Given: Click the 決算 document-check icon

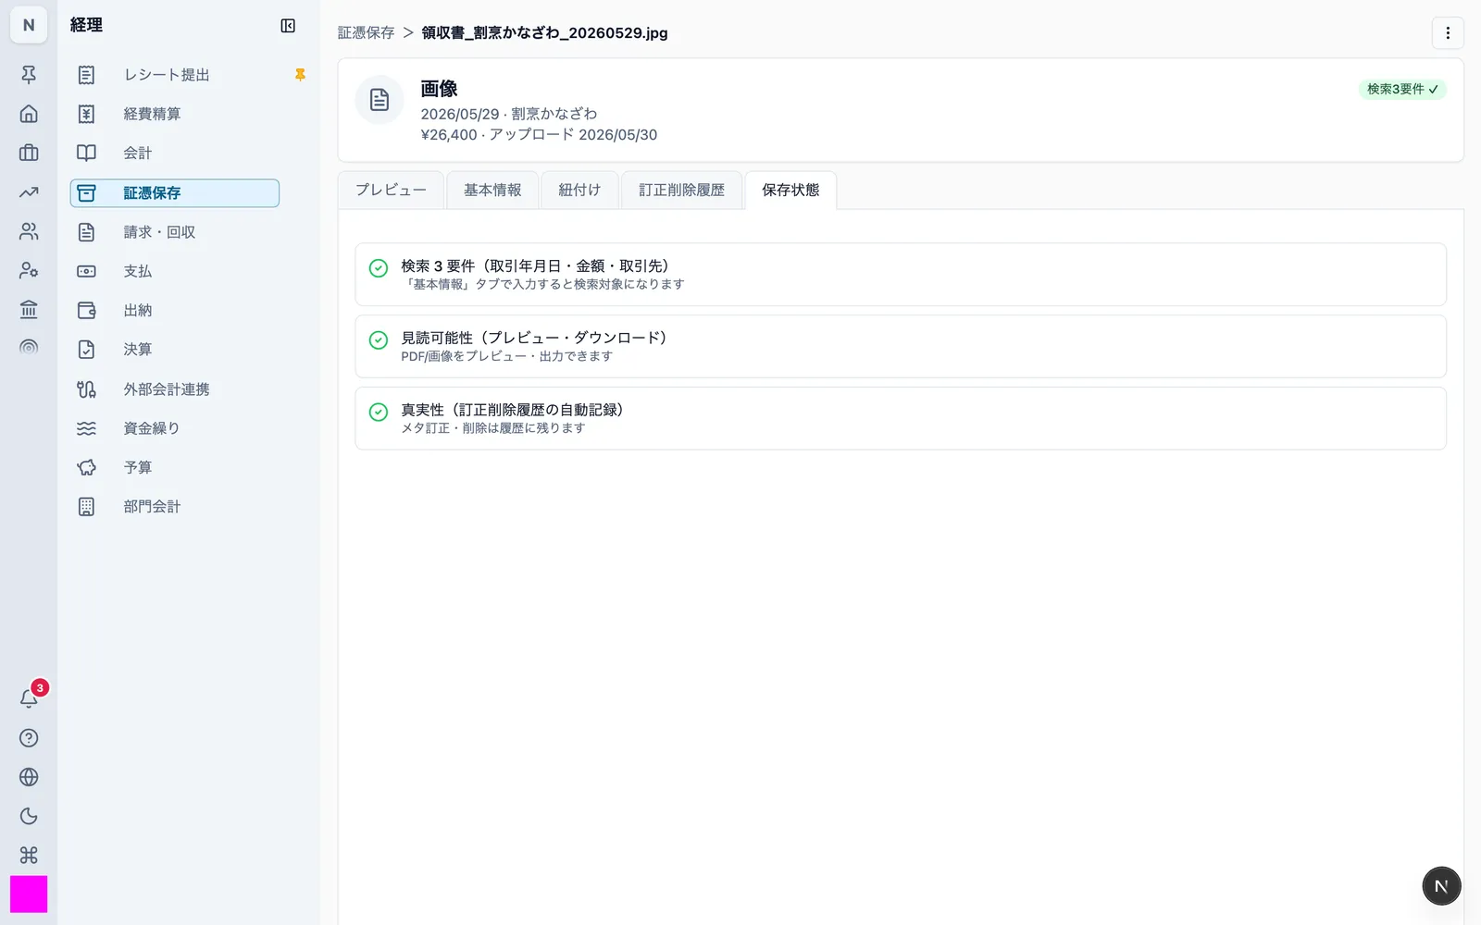Looking at the screenshot, I should point(86,349).
